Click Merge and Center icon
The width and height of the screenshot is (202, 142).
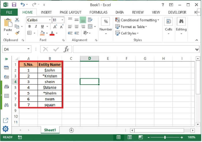[90, 26]
